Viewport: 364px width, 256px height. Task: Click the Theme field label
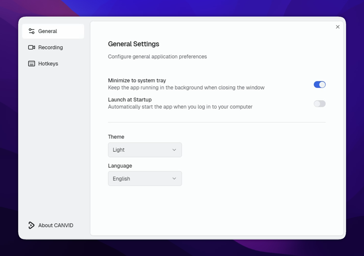point(116,137)
